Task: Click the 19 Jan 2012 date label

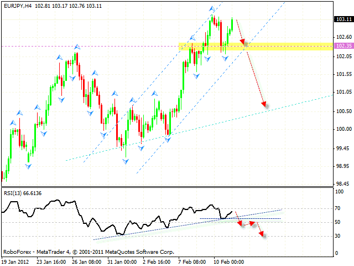Action: point(17,262)
